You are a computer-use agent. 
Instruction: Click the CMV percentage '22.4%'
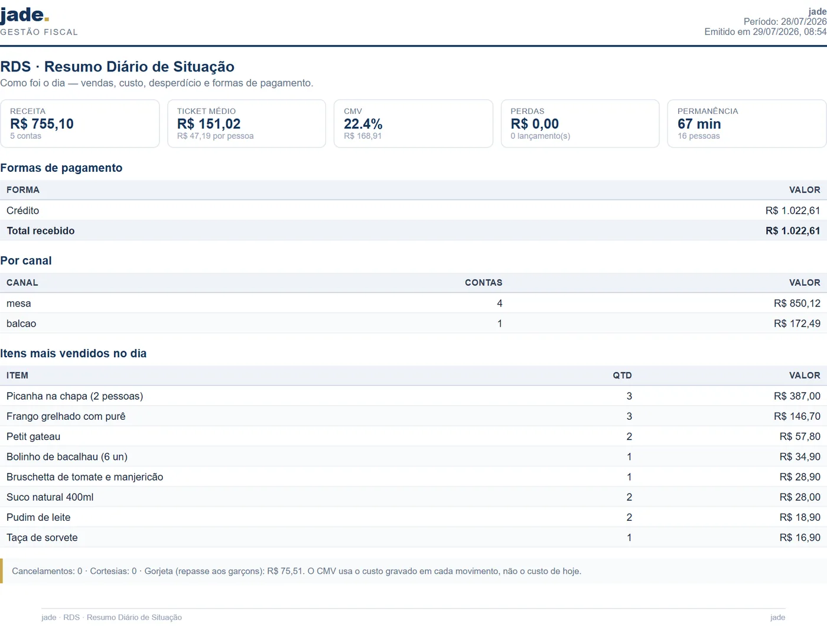pyautogui.click(x=363, y=124)
